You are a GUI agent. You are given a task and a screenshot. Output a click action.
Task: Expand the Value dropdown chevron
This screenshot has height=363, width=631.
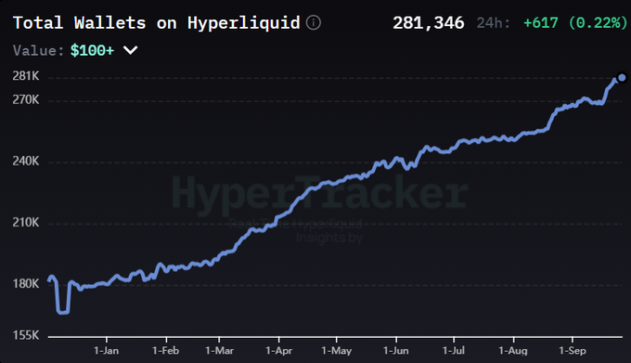click(131, 50)
